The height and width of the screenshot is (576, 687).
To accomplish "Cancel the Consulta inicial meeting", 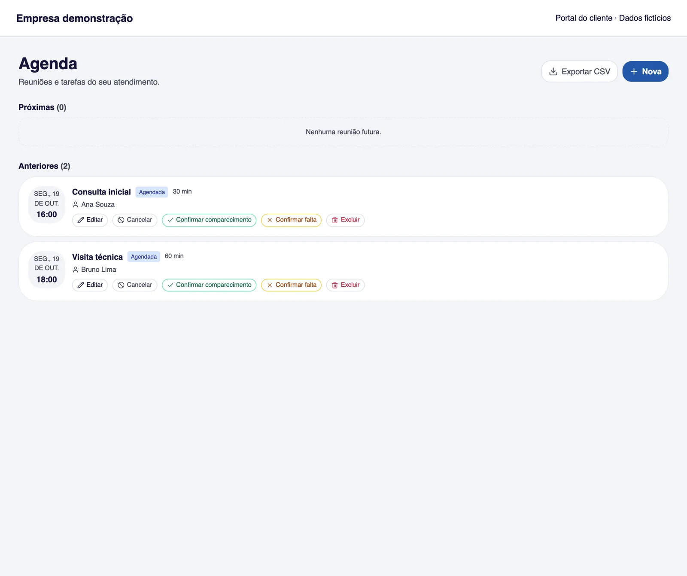I will coord(135,220).
